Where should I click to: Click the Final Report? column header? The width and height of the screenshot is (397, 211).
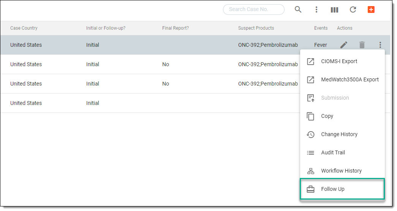(x=176, y=28)
